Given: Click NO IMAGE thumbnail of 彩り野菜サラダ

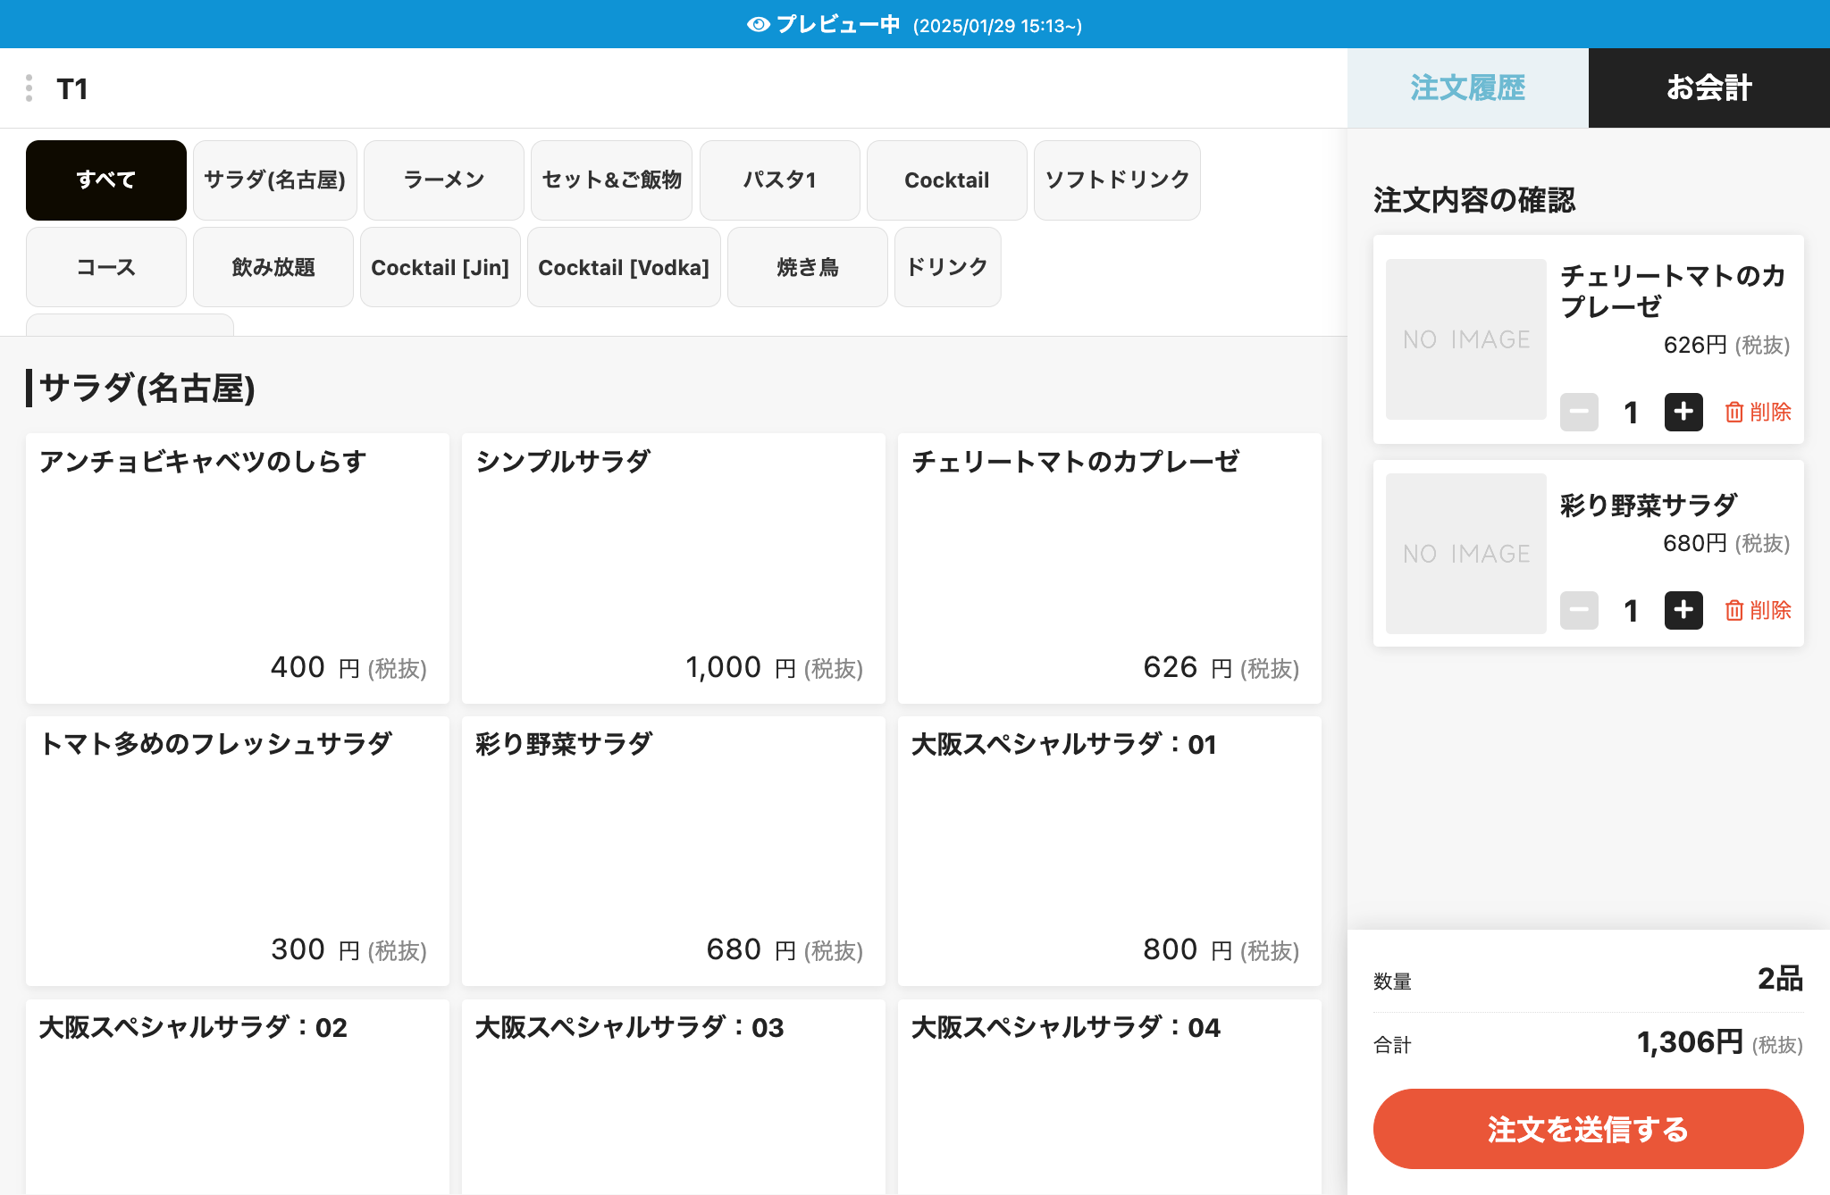Looking at the screenshot, I should point(1466,554).
